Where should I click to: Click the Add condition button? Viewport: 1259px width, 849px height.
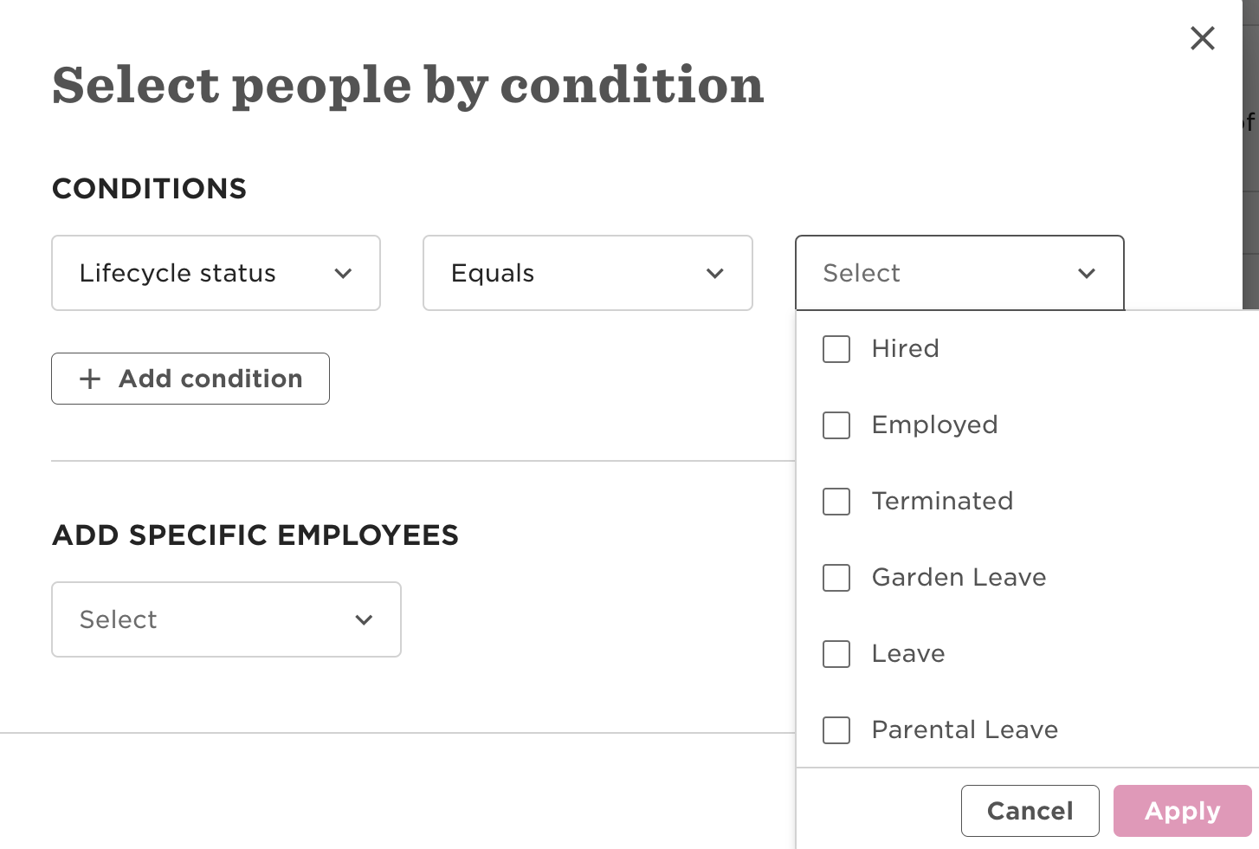pyautogui.click(x=190, y=379)
